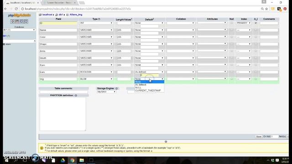The image size is (292, 164).
Task: Open Type dropdown for ID field (INT)
Action: tap(96, 23)
